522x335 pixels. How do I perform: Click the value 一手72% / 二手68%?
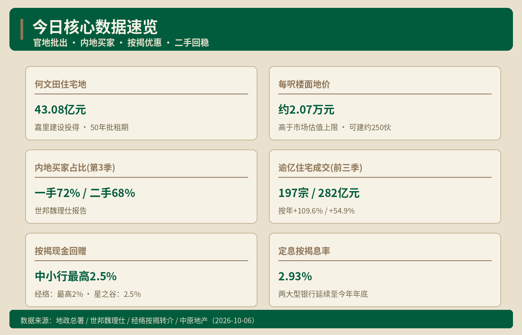coord(85,193)
